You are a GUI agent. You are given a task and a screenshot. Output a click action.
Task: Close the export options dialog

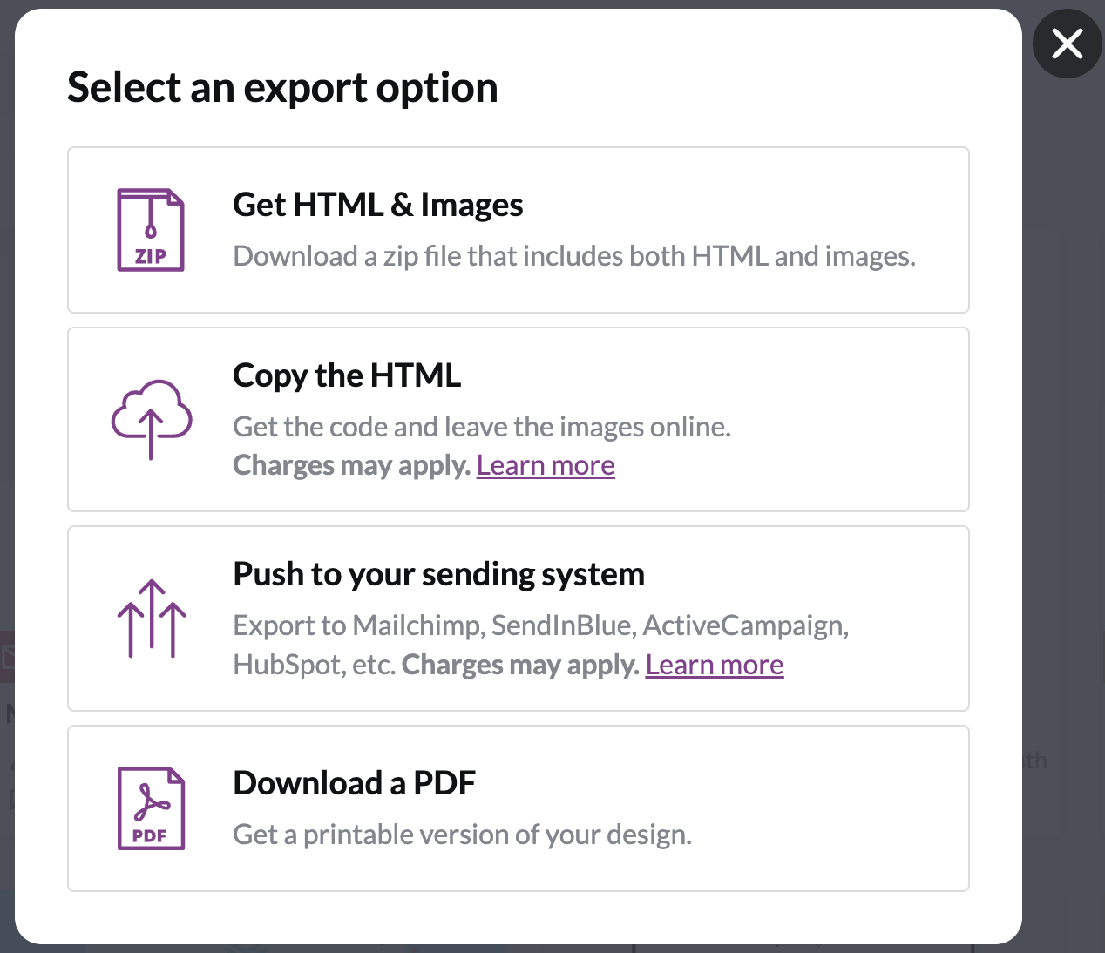pyautogui.click(x=1067, y=44)
